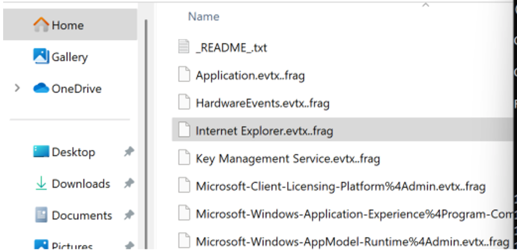Click the navigation pane scrollbar
Image resolution: width=517 pixels, height=251 pixels.
coord(147,130)
